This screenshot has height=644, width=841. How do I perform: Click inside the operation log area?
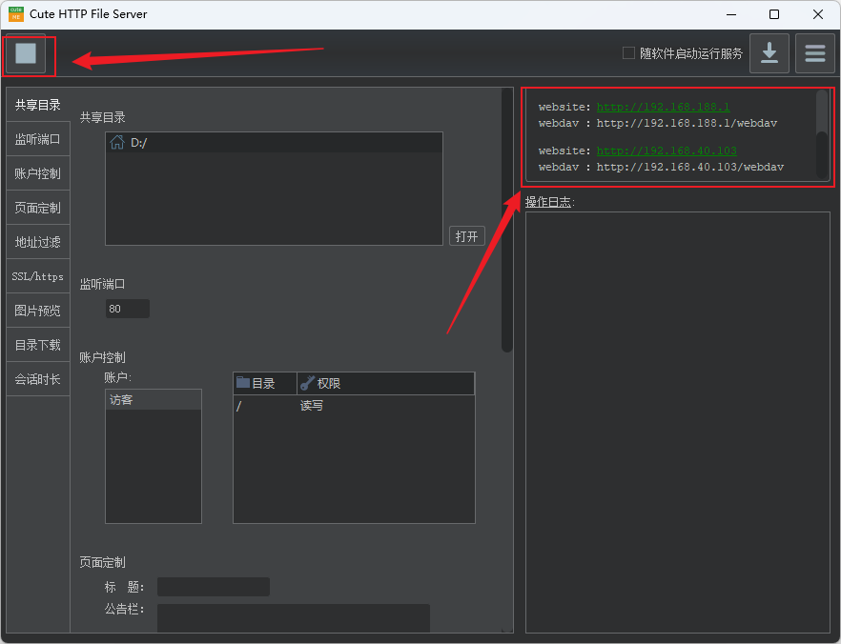[x=678, y=422]
